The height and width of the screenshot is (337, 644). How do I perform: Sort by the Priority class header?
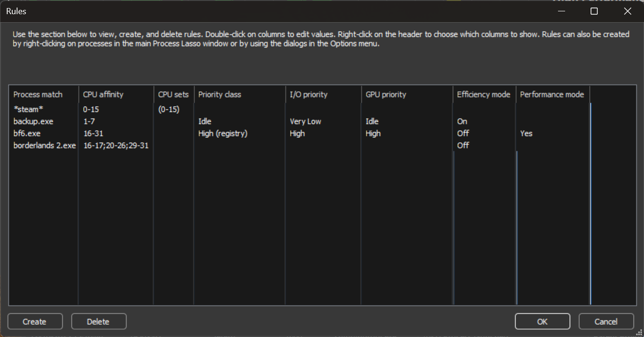click(x=220, y=94)
